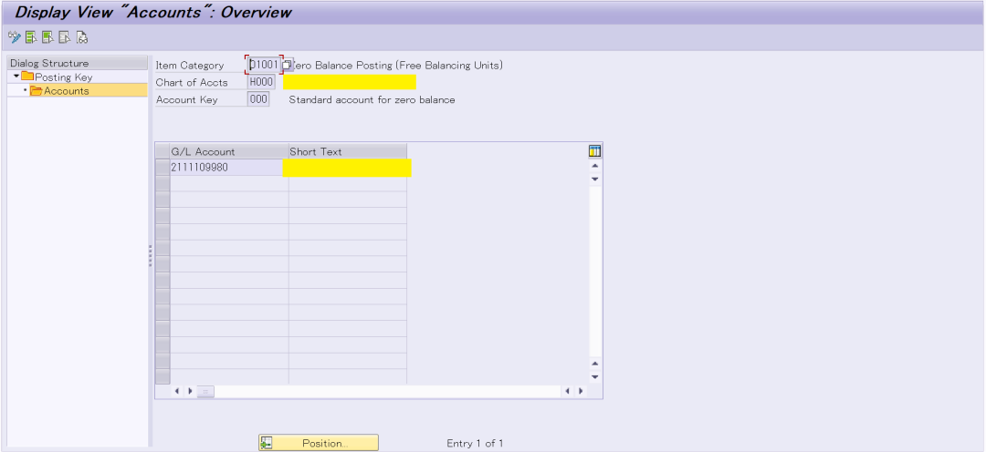Click the "Item Category" label

point(190,66)
